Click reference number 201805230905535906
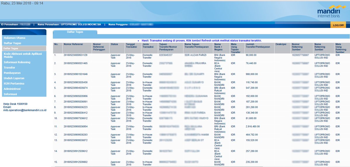The width and height of the screenshot is (350, 167). click(x=75, y=96)
